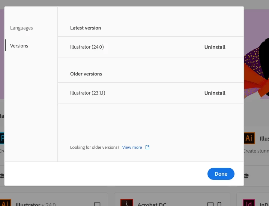The height and width of the screenshot is (206, 269).
Task: Confirm with the Done button
Action: pyautogui.click(x=221, y=174)
